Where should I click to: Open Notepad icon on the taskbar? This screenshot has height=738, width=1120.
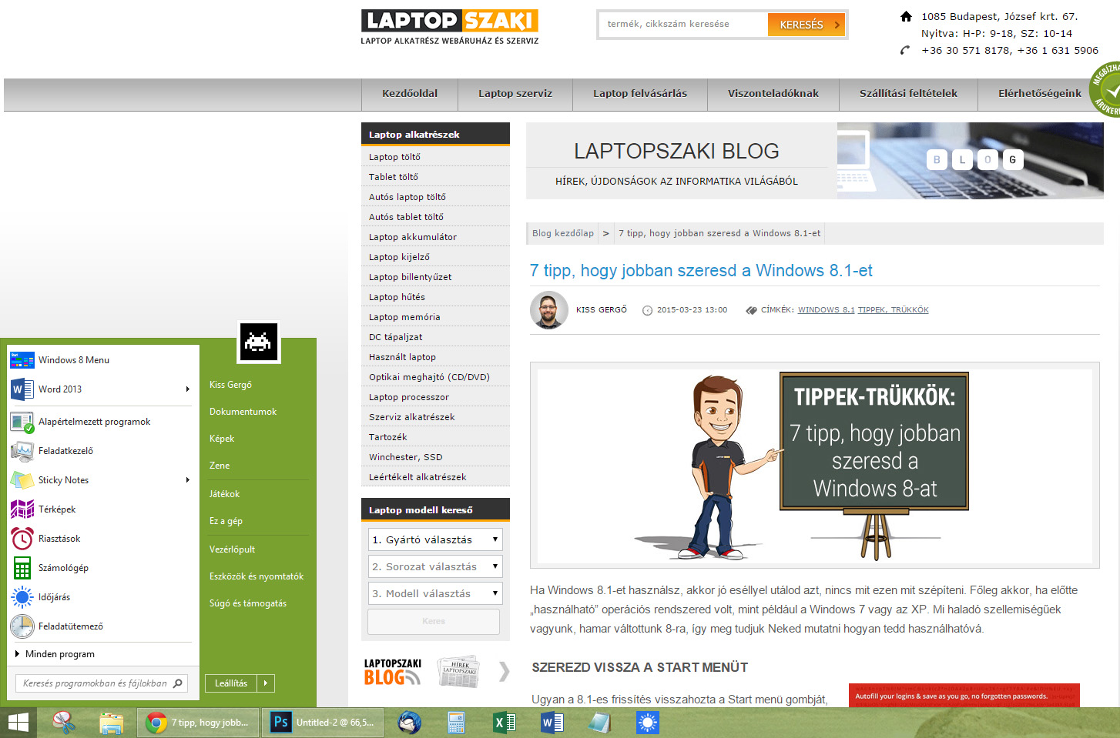pos(599,723)
